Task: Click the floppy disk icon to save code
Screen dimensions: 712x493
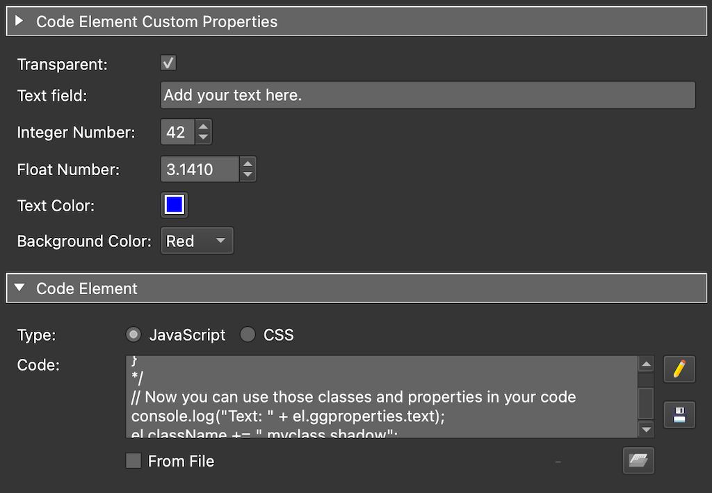Action: tap(679, 414)
